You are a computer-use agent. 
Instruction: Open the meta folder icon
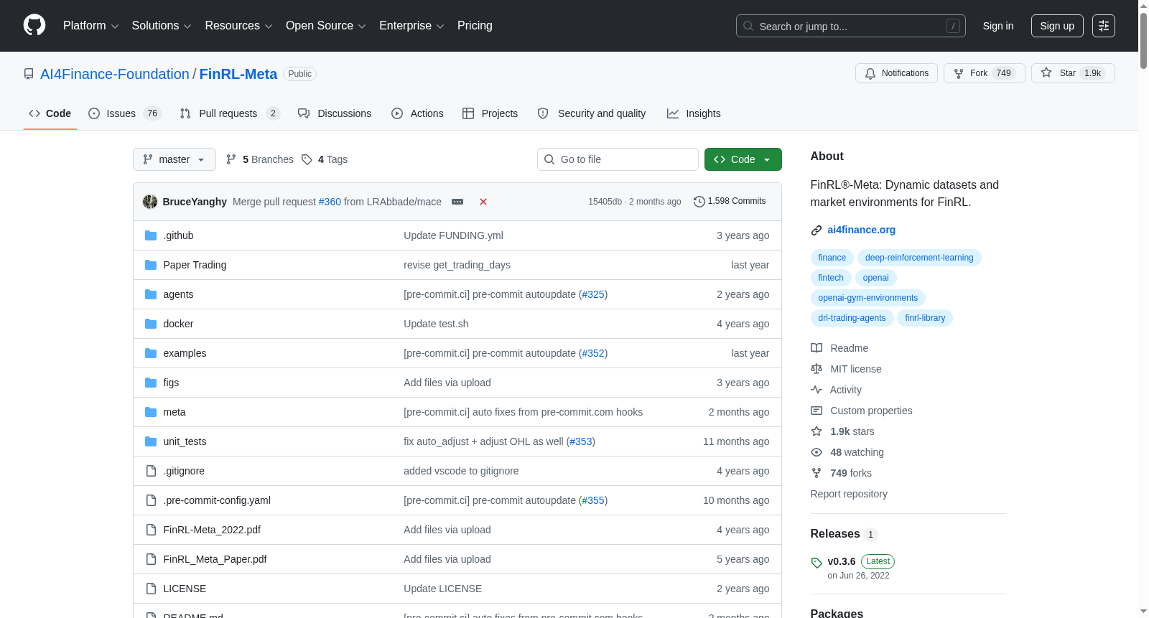[x=151, y=412]
